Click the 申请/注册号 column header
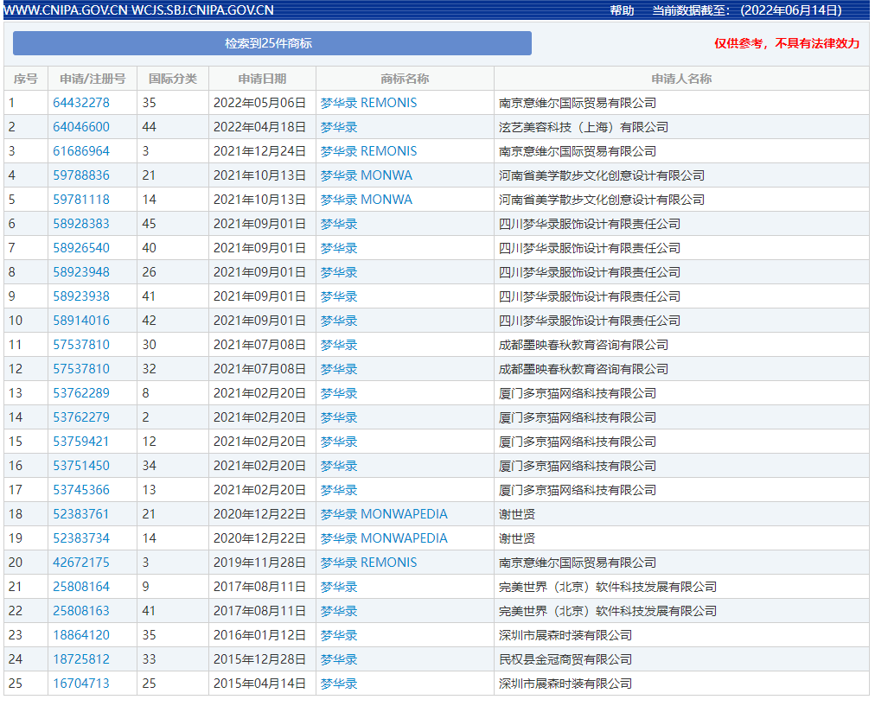This screenshot has height=706, width=875. (x=93, y=79)
